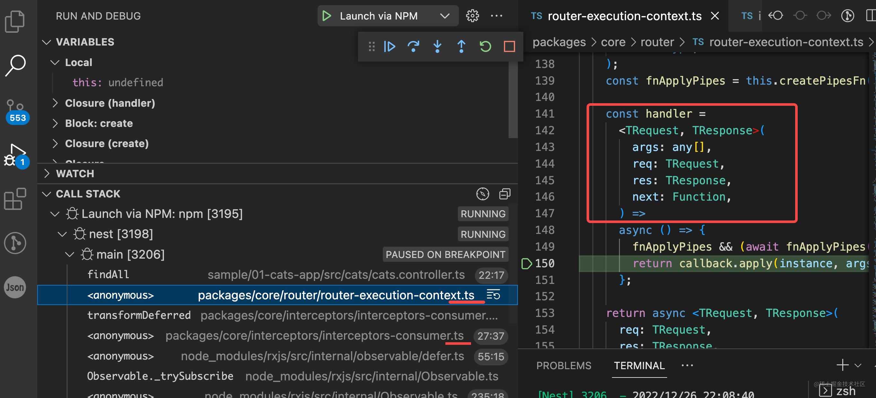Open Run and Debug view in activity bar
The height and width of the screenshot is (398, 876).
coord(16,156)
